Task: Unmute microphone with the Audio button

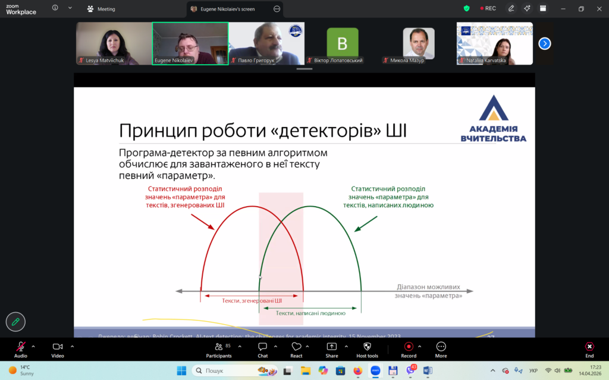Action: (x=21, y=347)
